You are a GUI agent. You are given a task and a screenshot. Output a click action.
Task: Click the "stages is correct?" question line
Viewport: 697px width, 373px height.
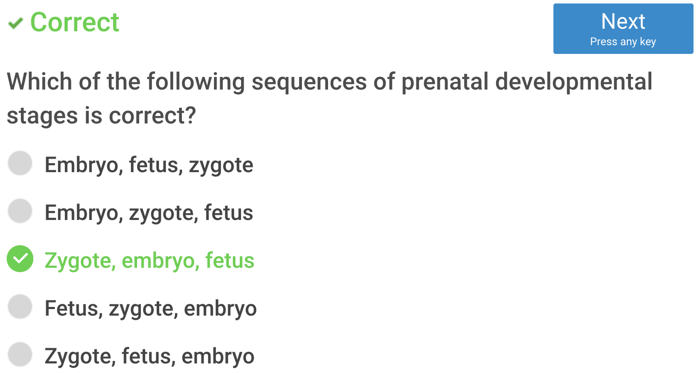click(101, 116)
